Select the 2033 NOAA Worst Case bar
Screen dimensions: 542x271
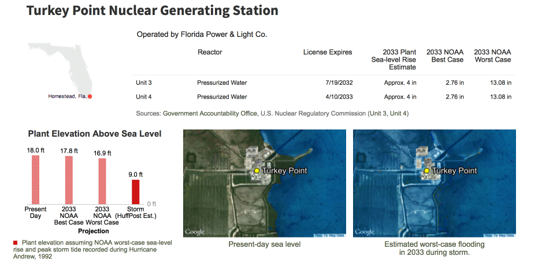[102, 181]
